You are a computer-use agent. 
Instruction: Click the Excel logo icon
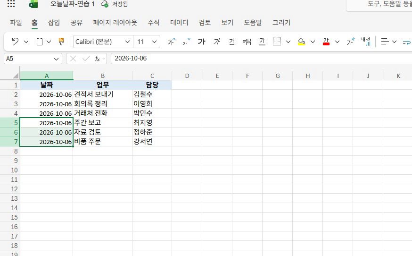coord(33,4)
